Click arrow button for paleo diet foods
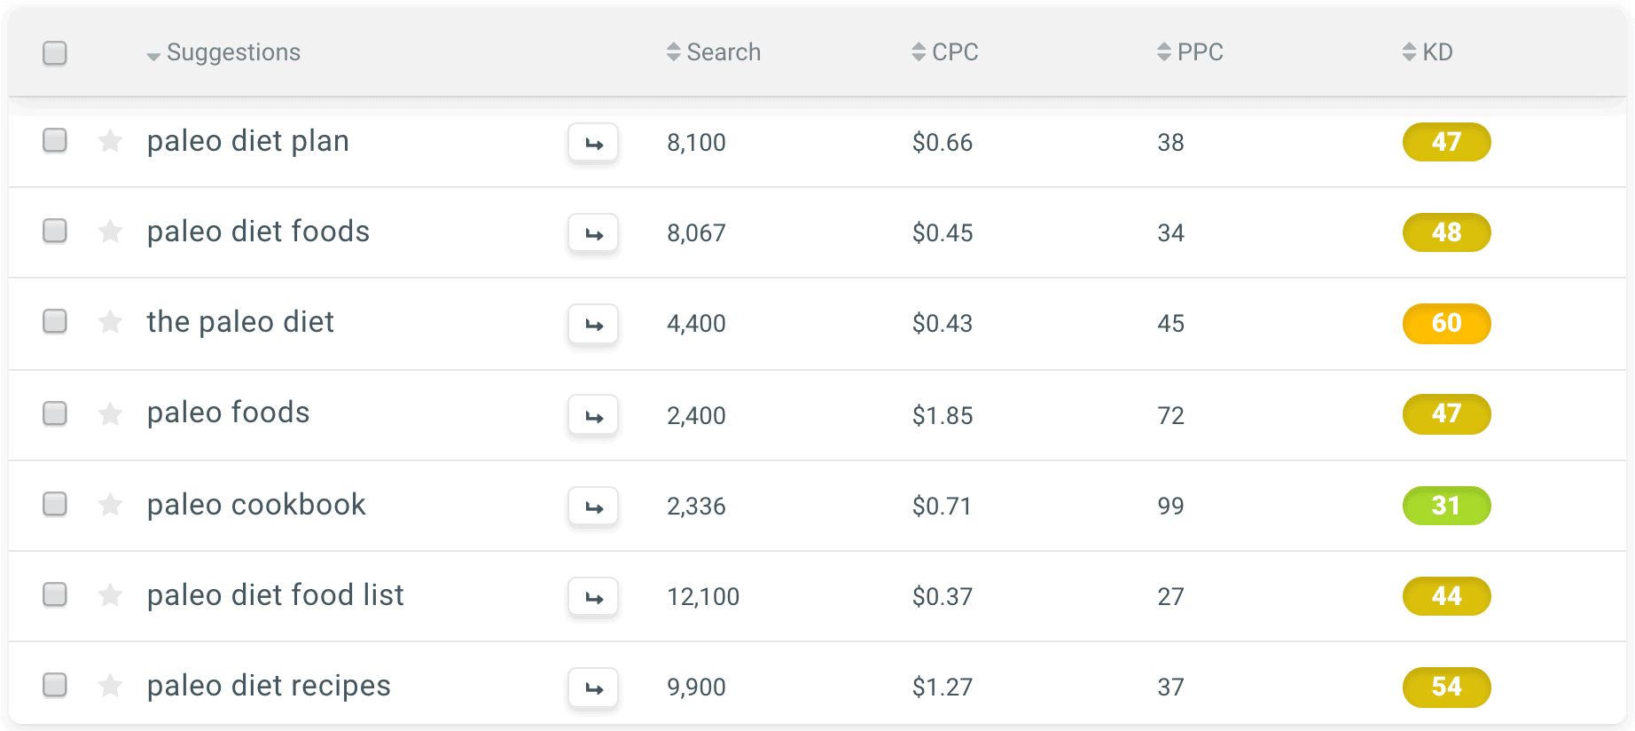 click(x=593, y=233)
